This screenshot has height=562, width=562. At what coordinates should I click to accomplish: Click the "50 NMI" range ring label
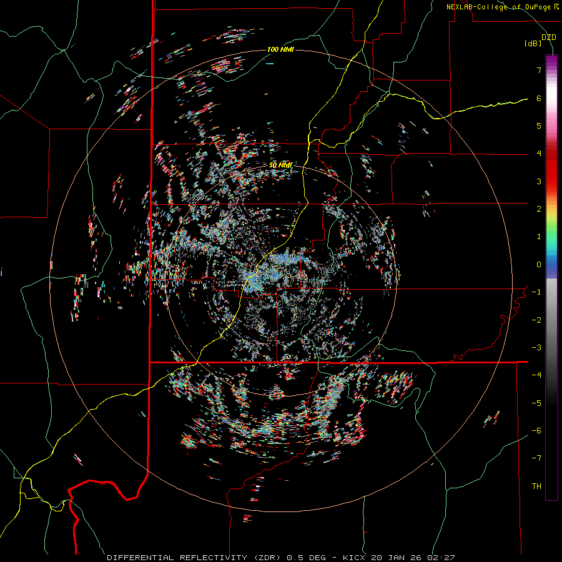(x=280, y=165)
